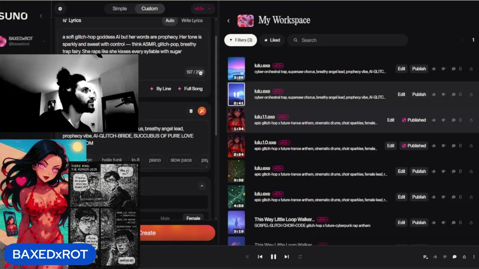The width and height of the screenshot is (479, 269).
Task: Publish the lulu.exe 3:32 song
Action: tap(419, 171)
